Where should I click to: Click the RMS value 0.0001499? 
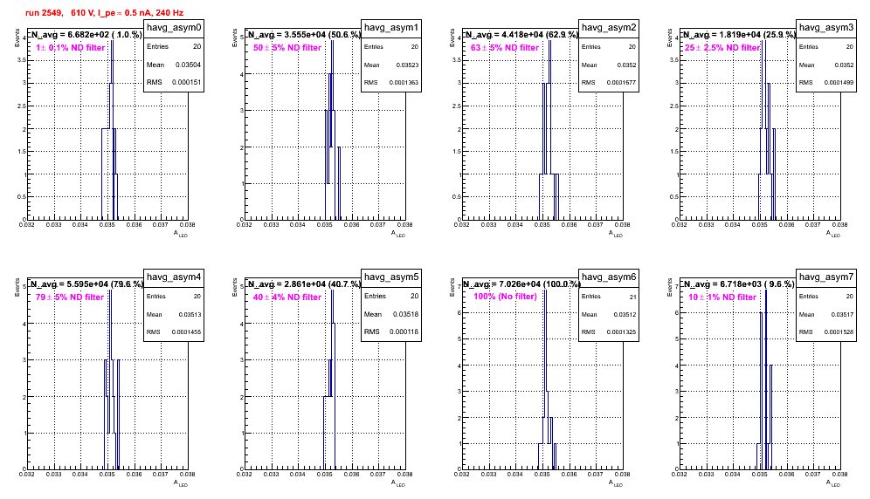839,83
